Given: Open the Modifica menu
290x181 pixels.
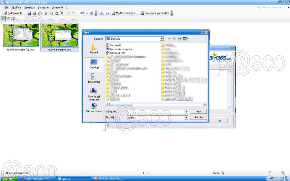Looking at the screenshot, I should coord(16,8).
